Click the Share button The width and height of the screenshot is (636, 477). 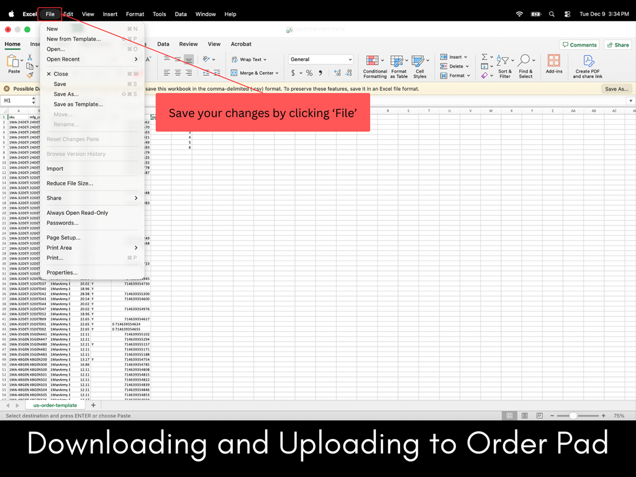[x=618, y=45]
